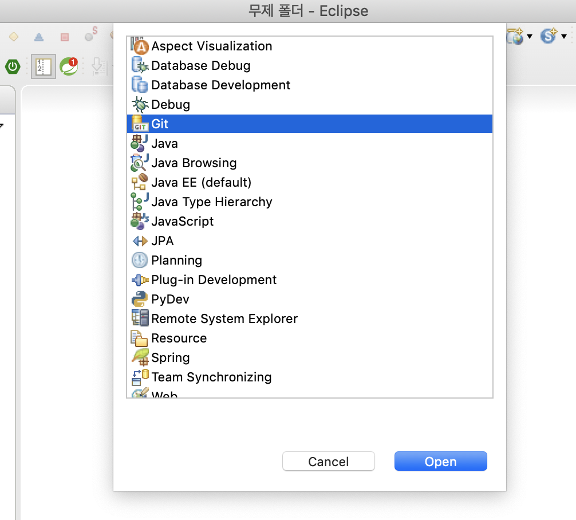Image resolution: width=576 pixels, height=520 pixels.
Task: Select Java EE (default) label
Action: [x=201, y=183]
